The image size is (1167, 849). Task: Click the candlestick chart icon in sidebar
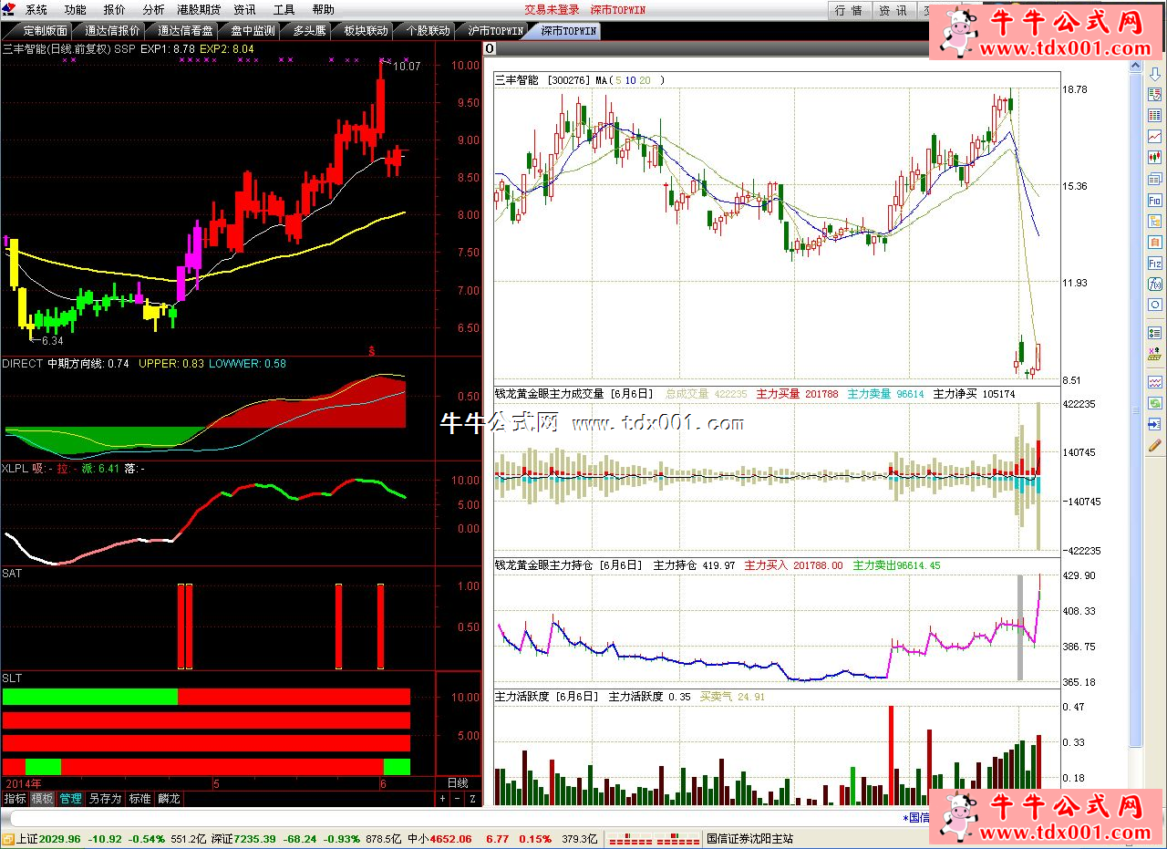click(1155, 157)
